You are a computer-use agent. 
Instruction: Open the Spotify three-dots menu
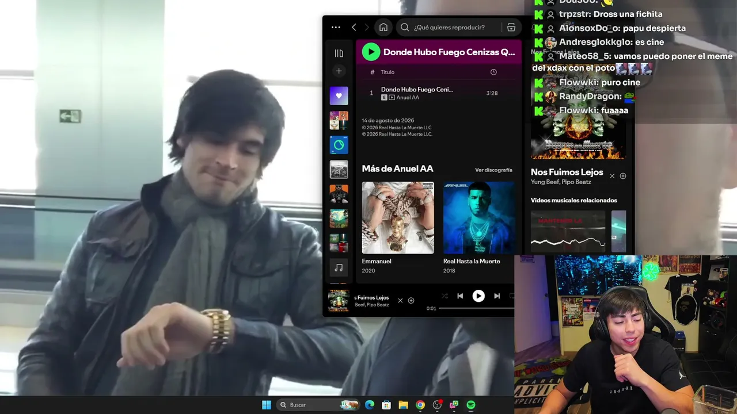tap(336, 27)
